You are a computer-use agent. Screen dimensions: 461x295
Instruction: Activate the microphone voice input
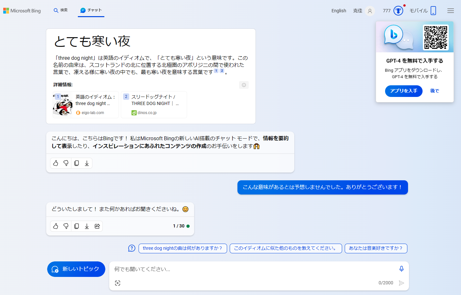401,269
